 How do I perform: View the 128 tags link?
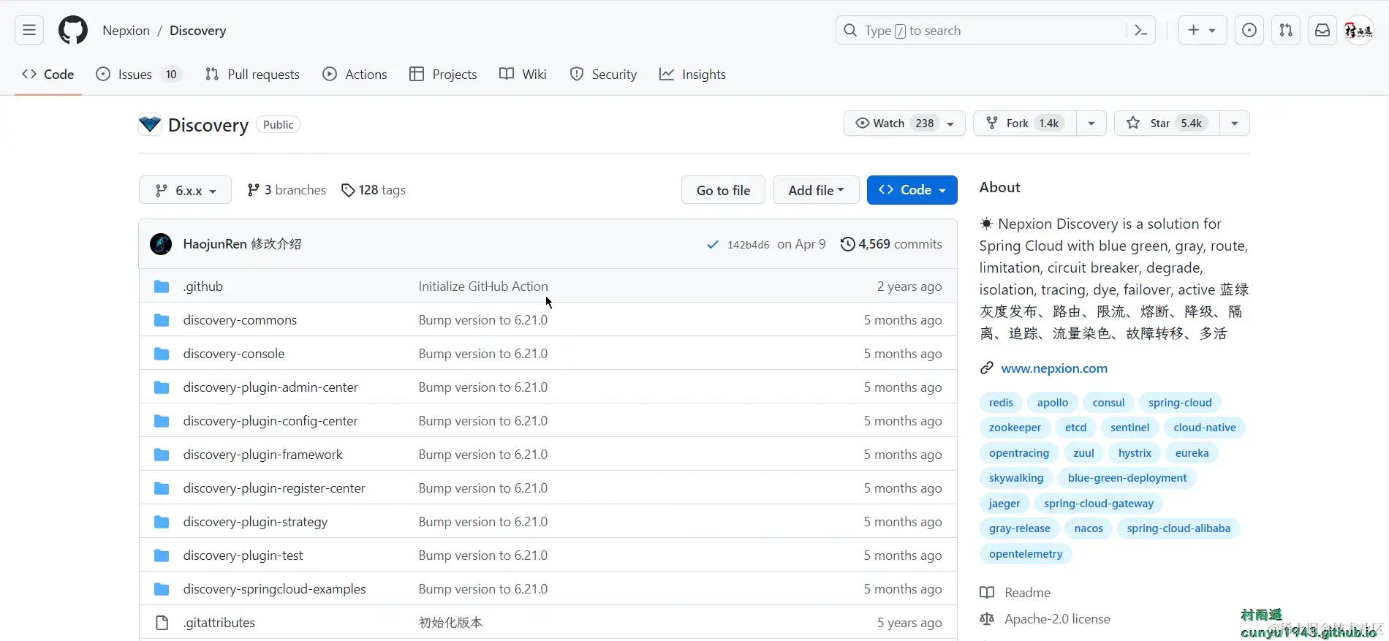[x=374, y=190]
